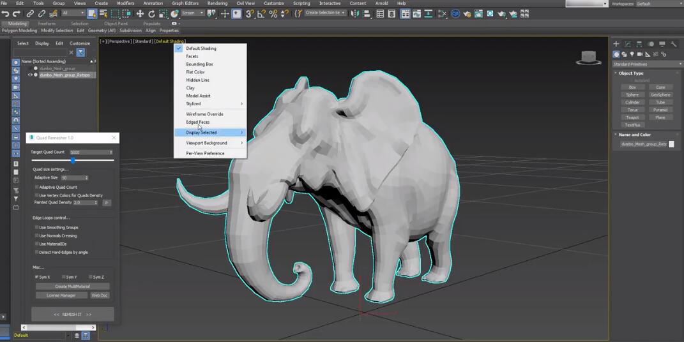Toggle Angle Snap icon
This screenshot has height=342, width=684.
coord(261,14)
